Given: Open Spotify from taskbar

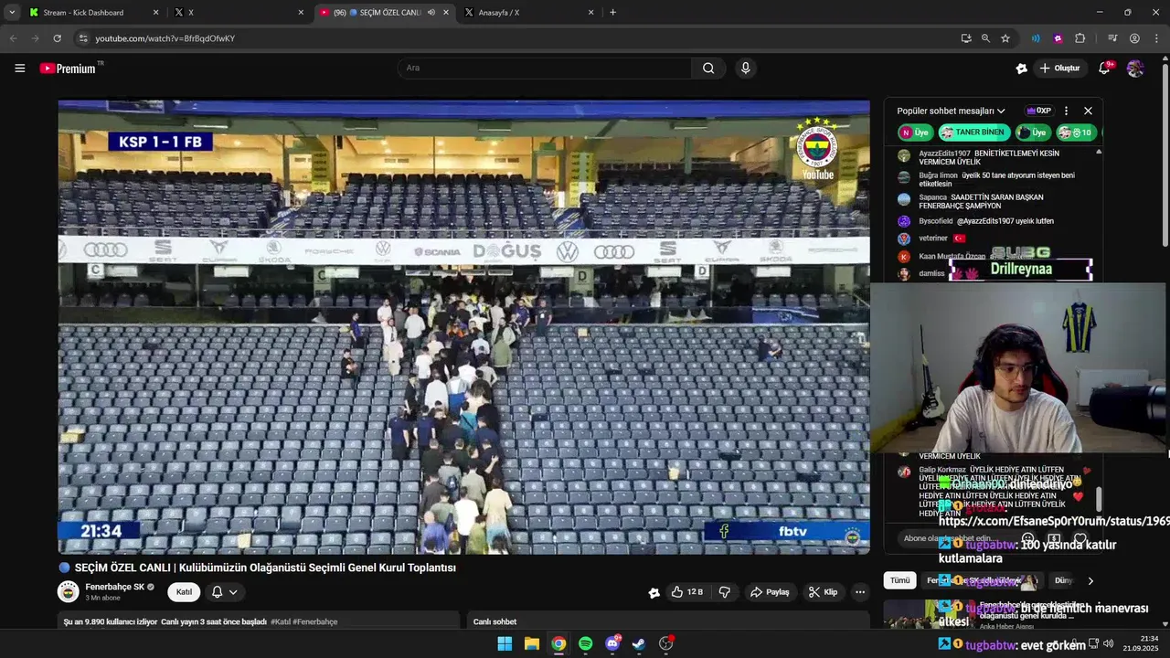Looking at the screenshot, I should point(585,643).
